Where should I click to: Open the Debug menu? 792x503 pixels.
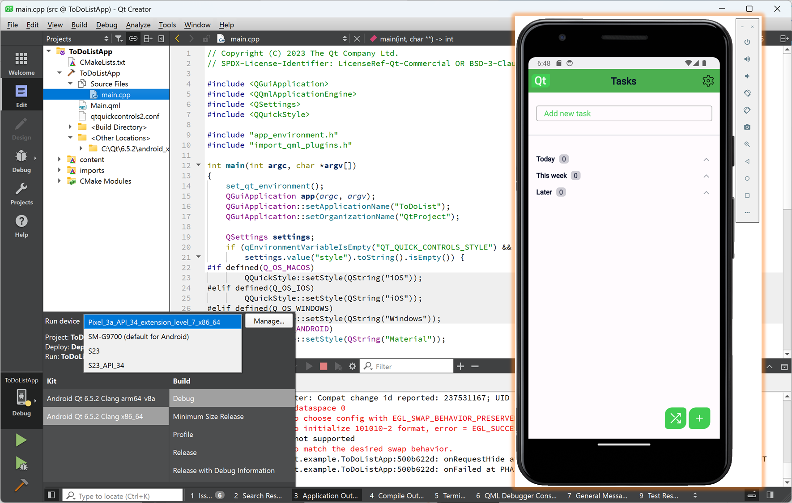point(106,25)
